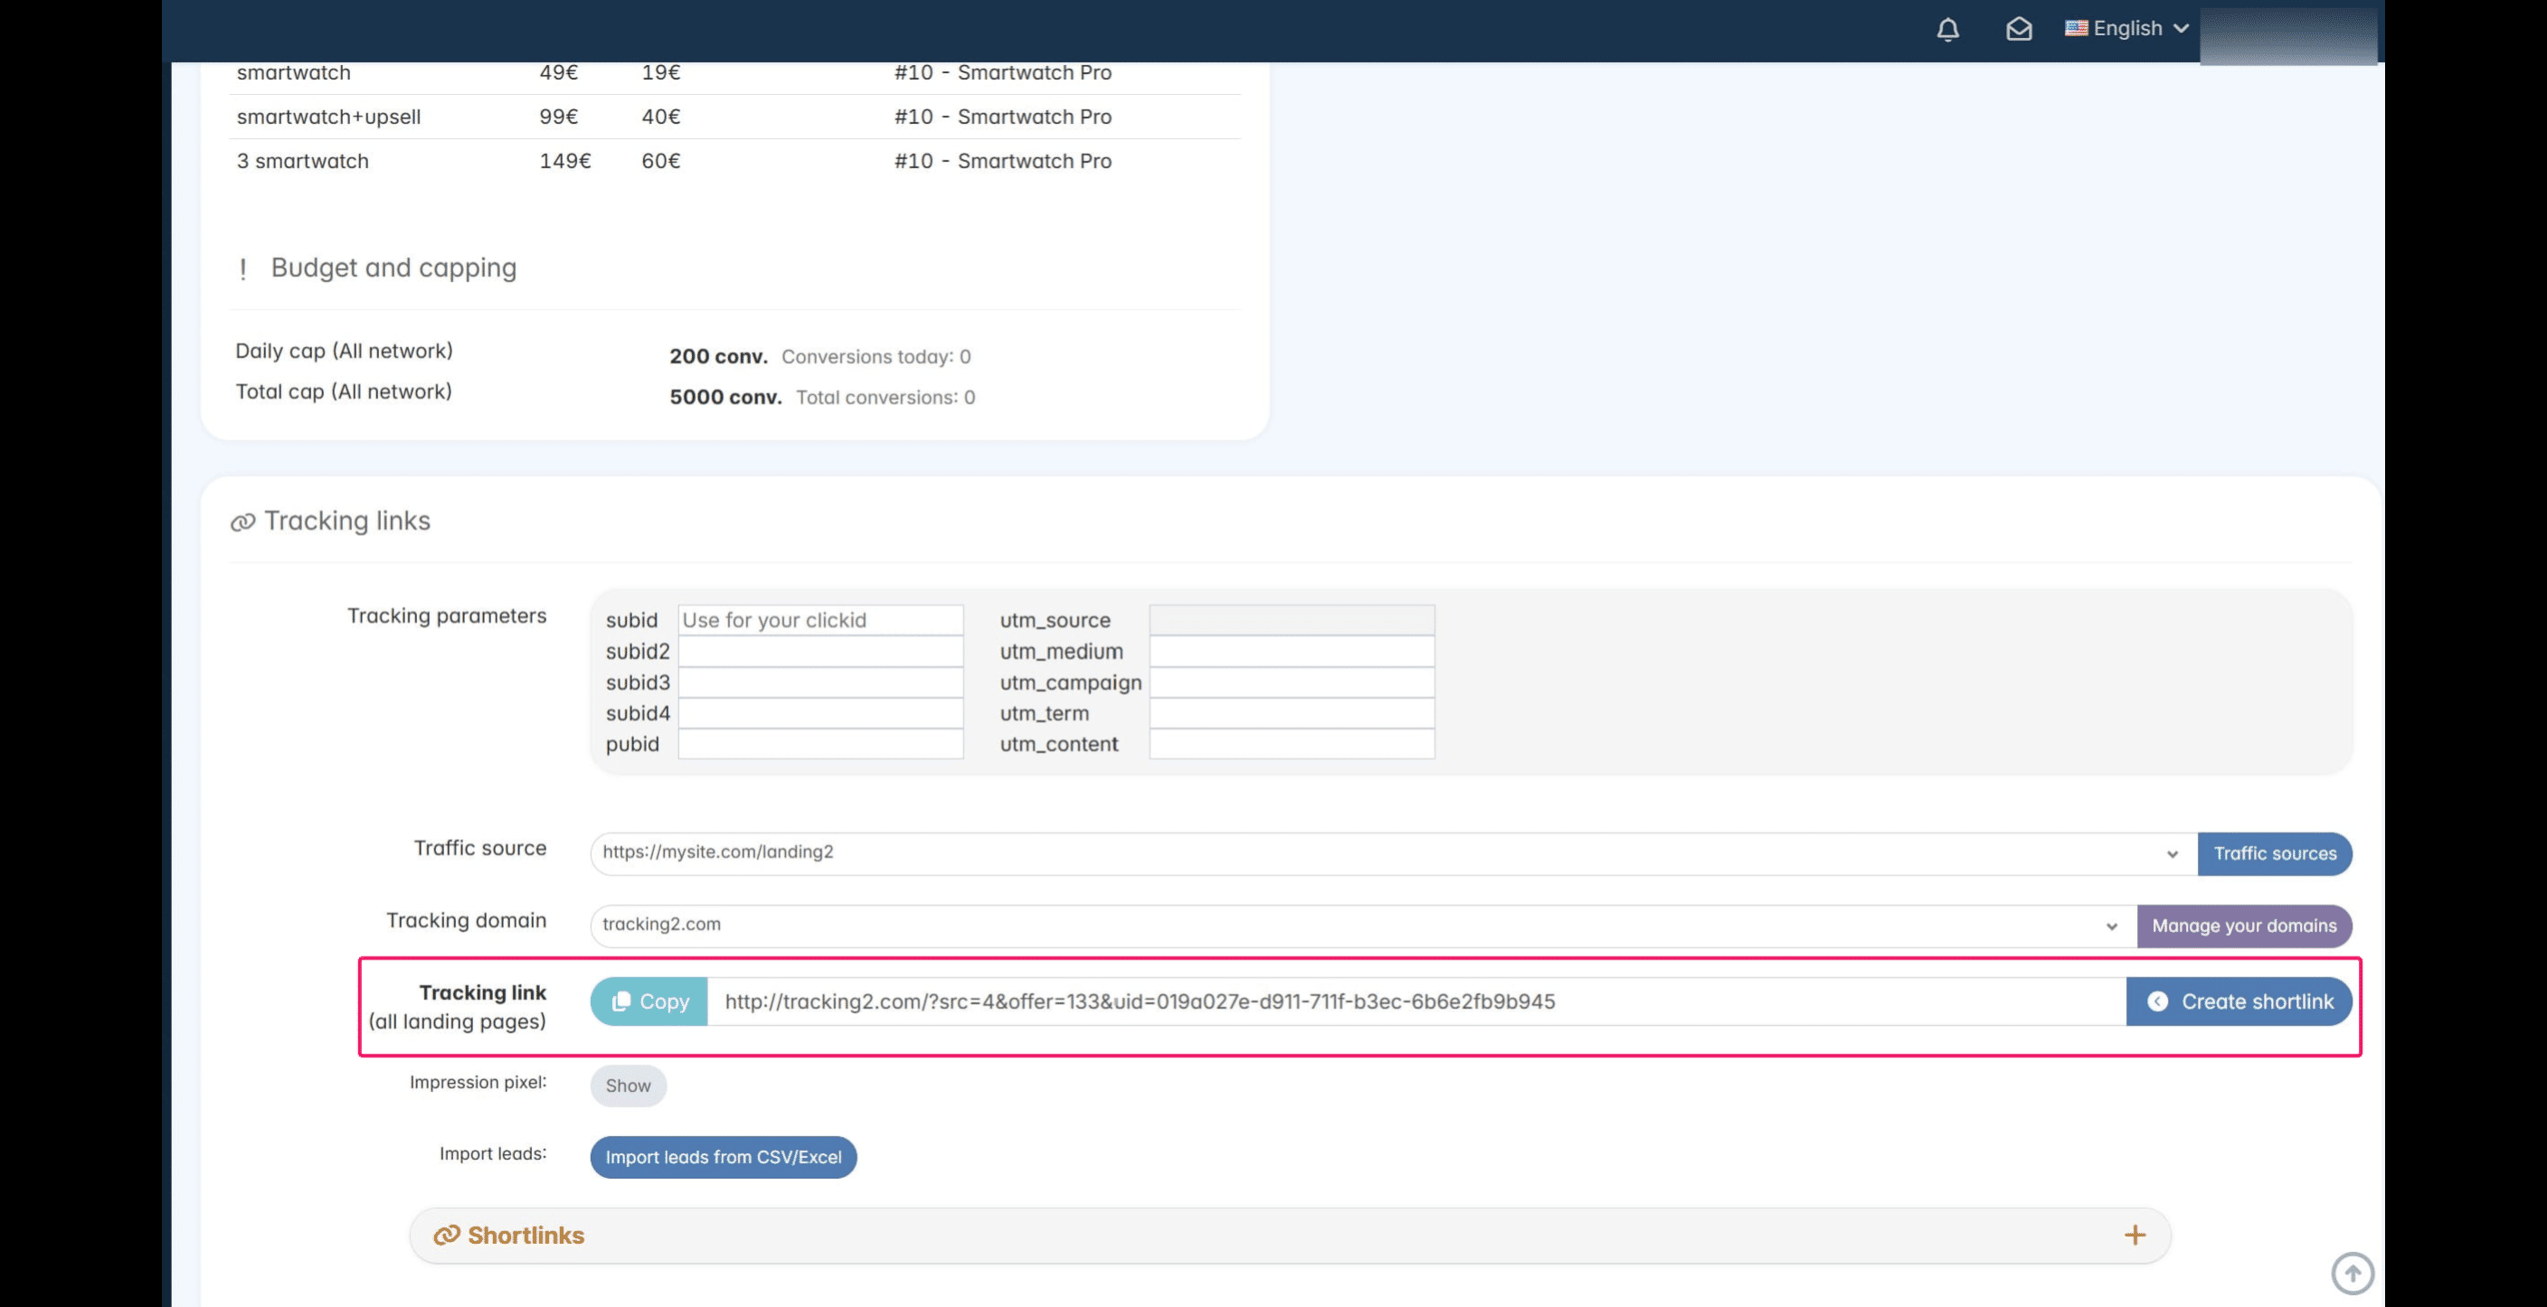Click the Budget and capping heading

click(x=393, y=268)
